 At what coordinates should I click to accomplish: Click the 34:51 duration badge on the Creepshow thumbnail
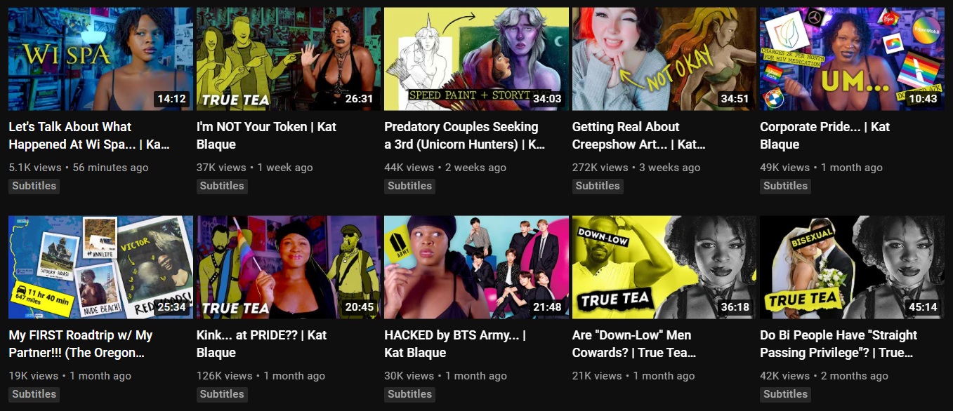[735, 99]
